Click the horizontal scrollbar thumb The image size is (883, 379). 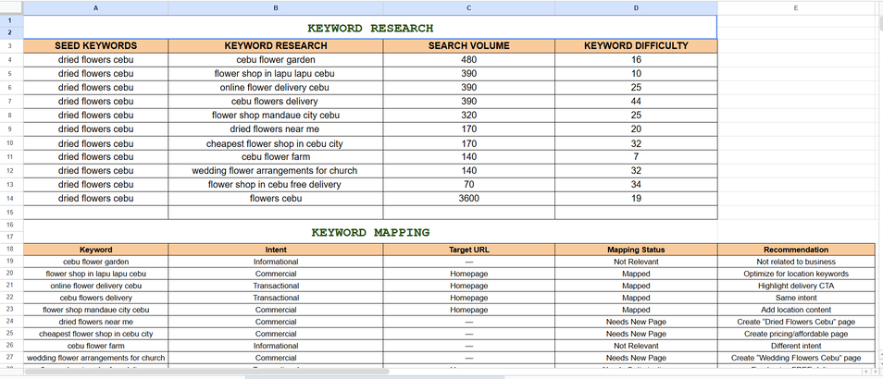207,371
